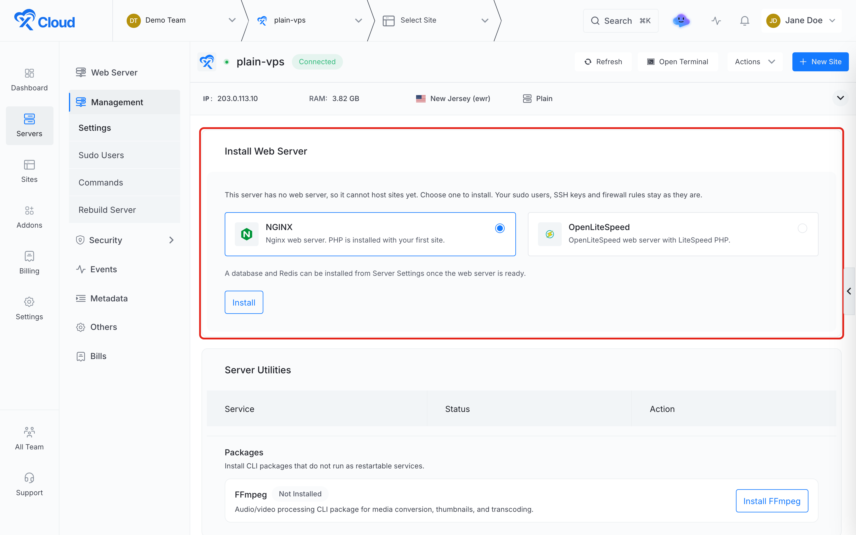
Task: Open the Web Server menu item
Action: coord(125,72)
